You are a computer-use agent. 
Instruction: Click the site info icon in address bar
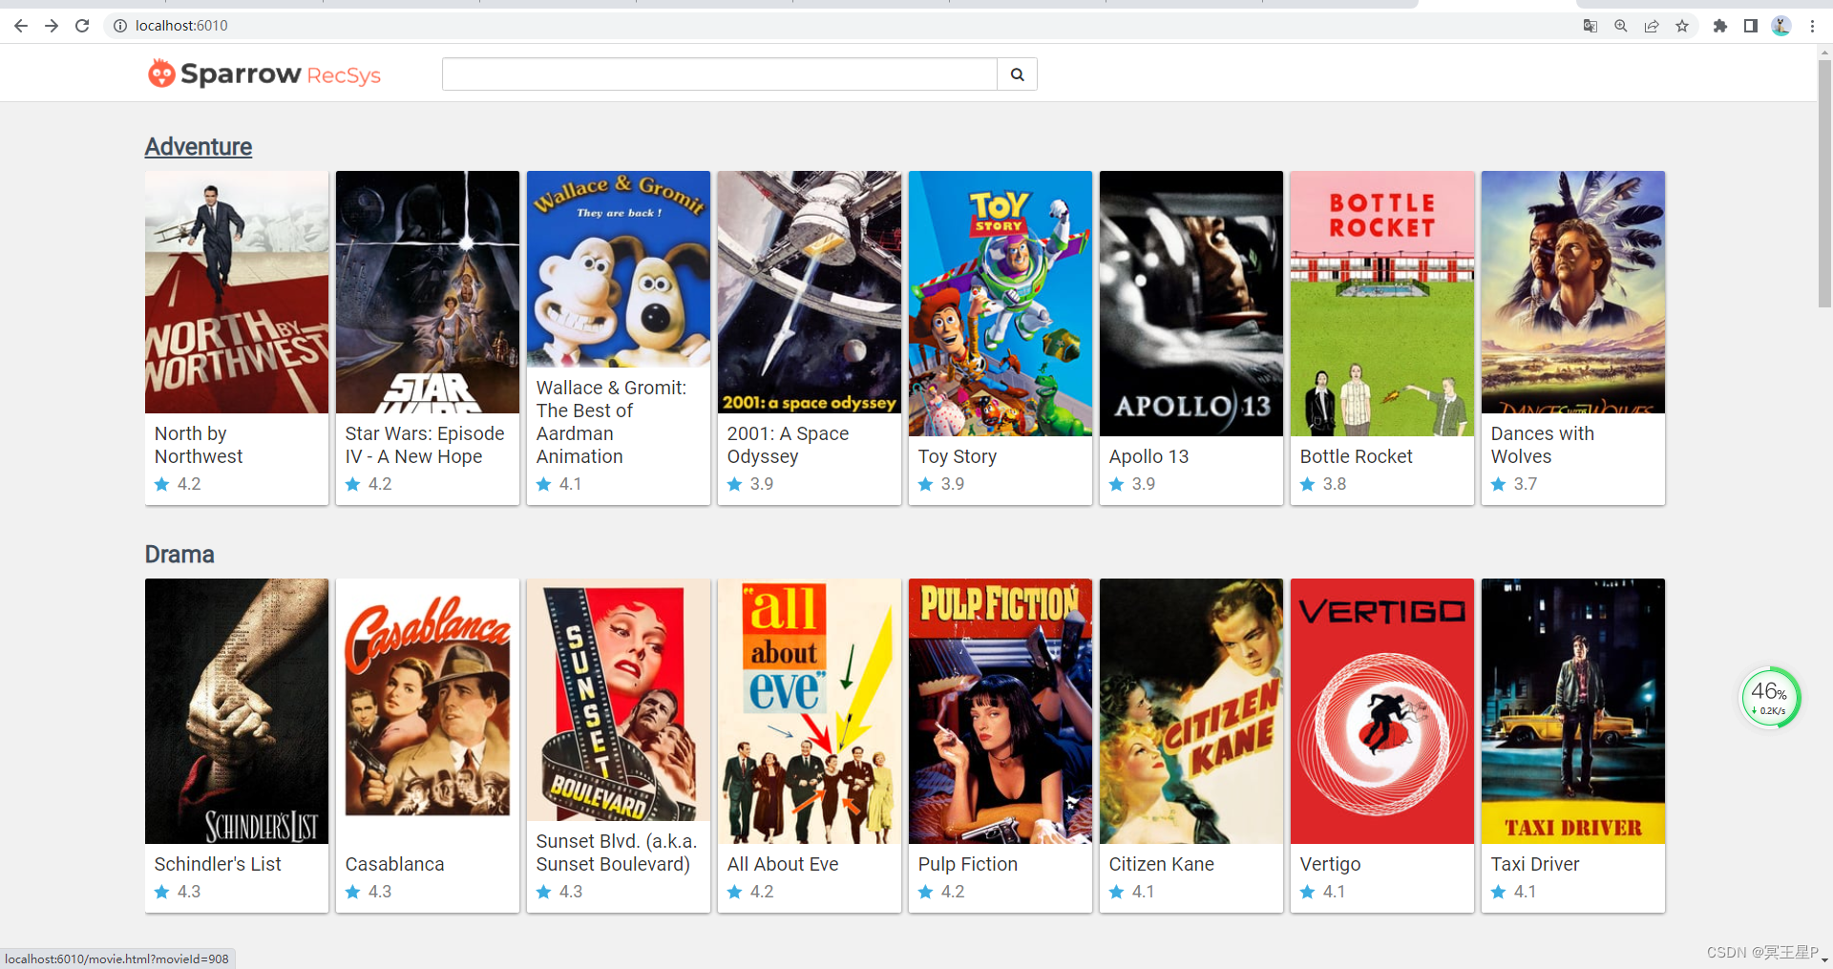pos(120,26)
